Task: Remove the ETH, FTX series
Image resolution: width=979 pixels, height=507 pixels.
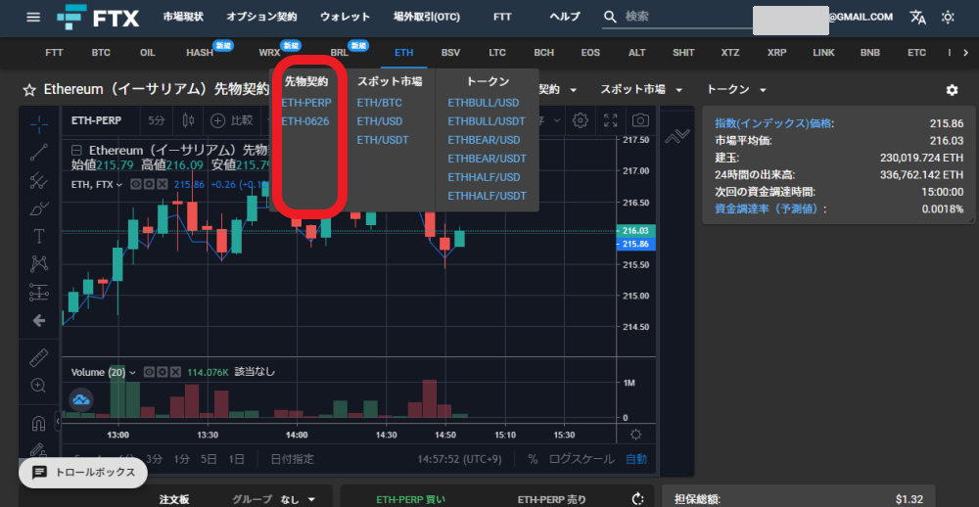Action: (162, 185)
